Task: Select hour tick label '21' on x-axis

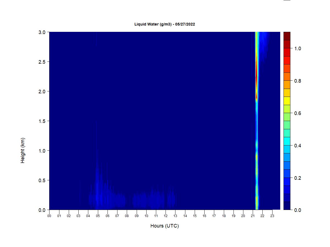Action: 253,216
